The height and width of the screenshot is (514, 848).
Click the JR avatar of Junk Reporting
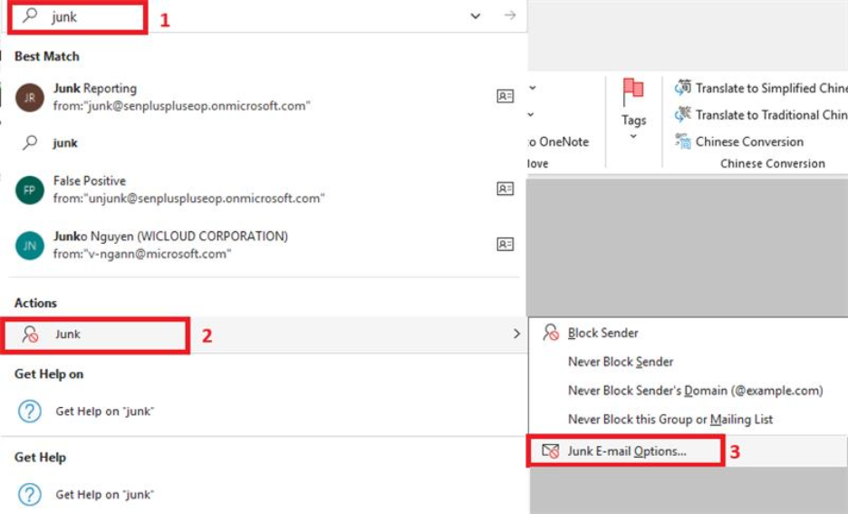coord(29,97)
